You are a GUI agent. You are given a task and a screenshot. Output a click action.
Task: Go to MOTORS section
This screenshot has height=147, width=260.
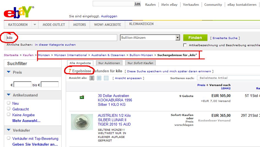80,25
